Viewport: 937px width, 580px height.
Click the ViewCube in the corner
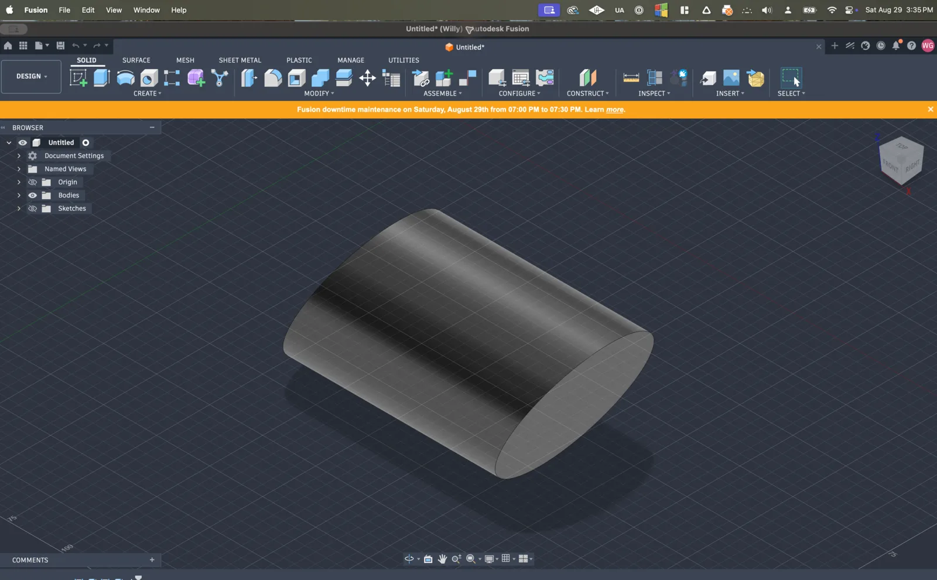[x=901, y=161]
